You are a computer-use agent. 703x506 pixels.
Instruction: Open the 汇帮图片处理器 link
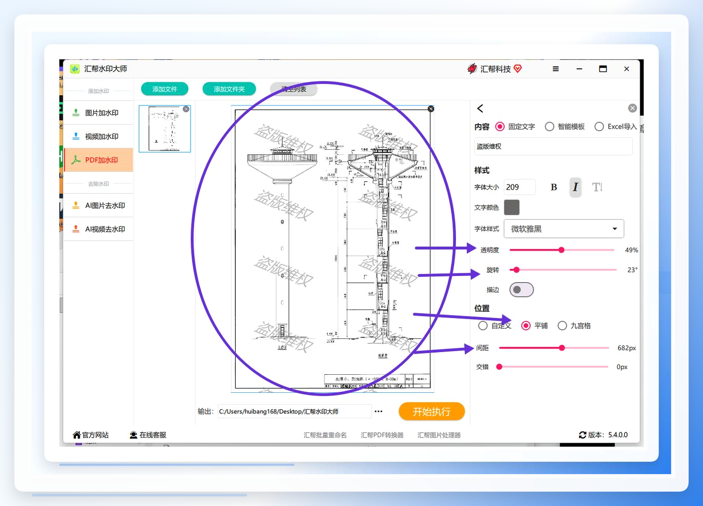click(x=439, y=435)
